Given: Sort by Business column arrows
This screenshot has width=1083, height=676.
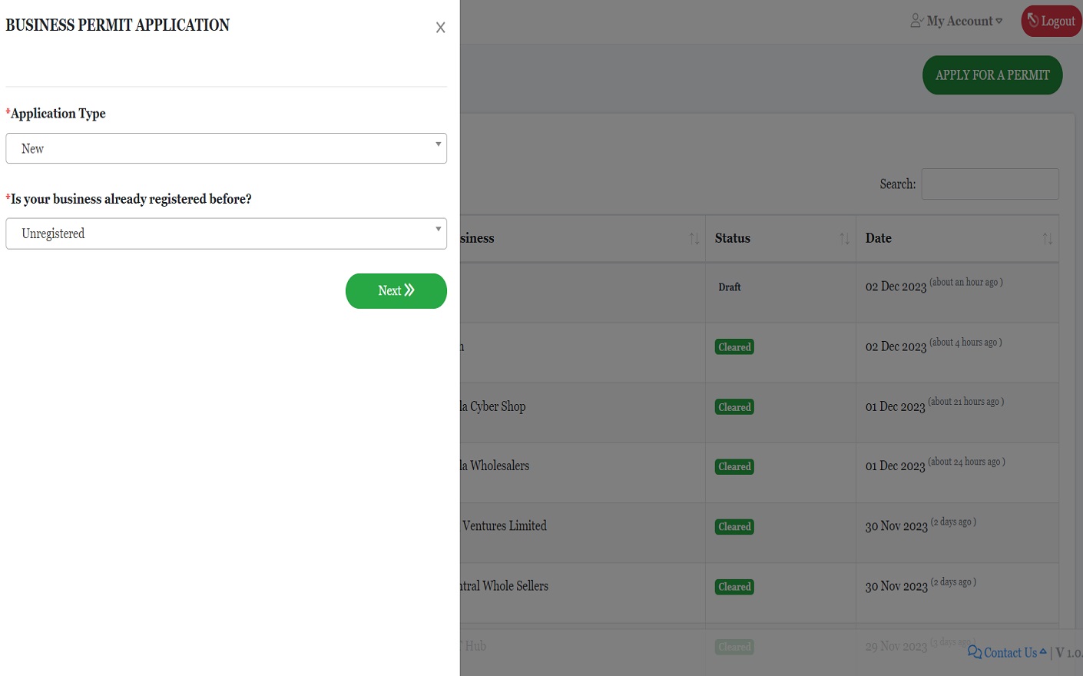Looking at the screenshot, I should [694, 239].
